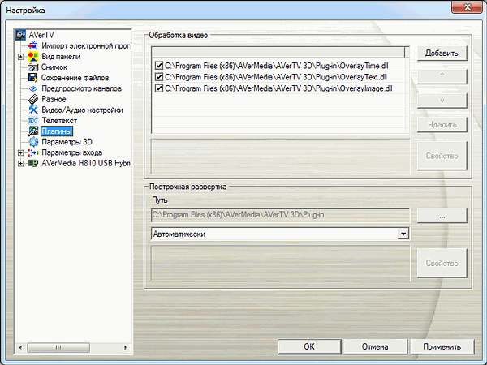Screen dimensions: 487x365
Task: Click the browse path button with ellipsis
Action: point(442,216)
